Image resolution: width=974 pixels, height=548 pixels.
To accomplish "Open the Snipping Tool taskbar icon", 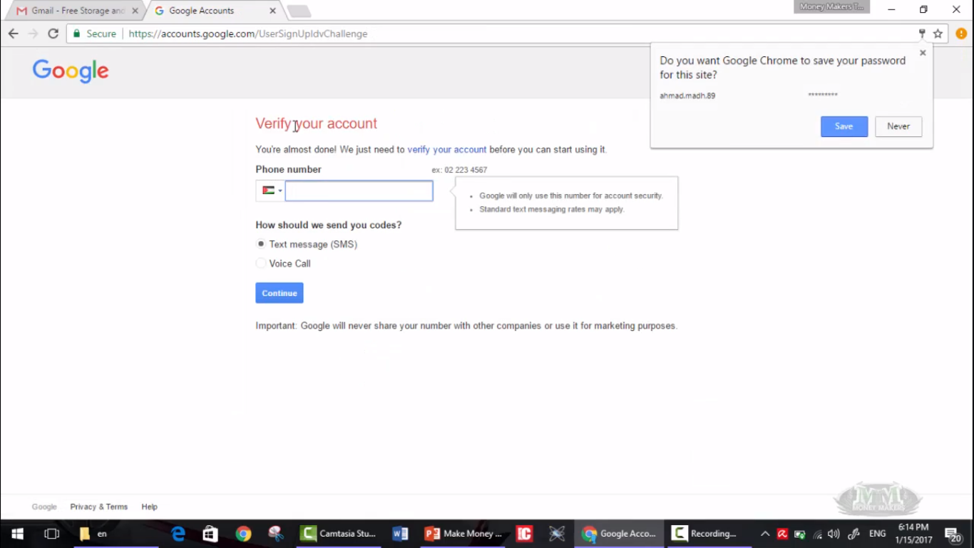I will click(276, 534).
